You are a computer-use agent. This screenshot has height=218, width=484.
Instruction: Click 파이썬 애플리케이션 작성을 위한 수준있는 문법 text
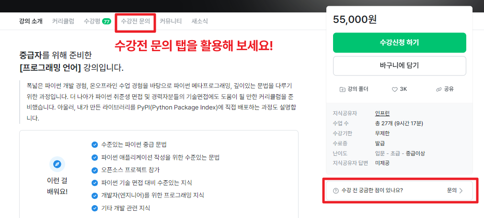(x=160, y=157)
